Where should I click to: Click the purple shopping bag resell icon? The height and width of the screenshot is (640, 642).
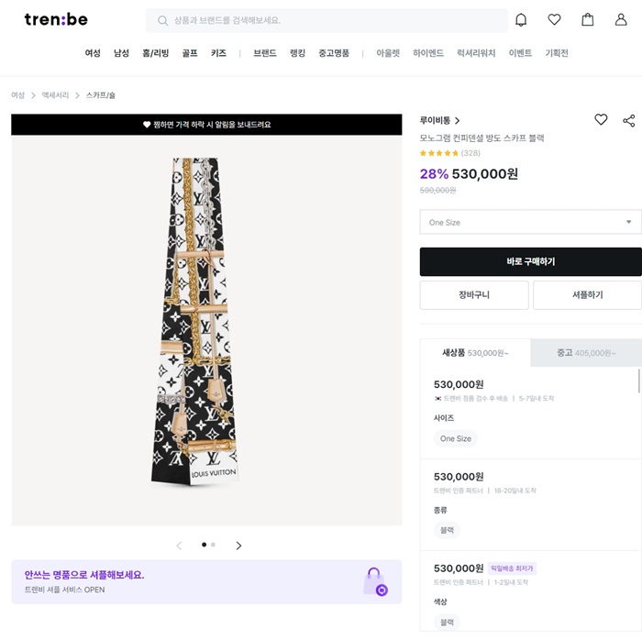pyautogui.click(x=375, y=581)
